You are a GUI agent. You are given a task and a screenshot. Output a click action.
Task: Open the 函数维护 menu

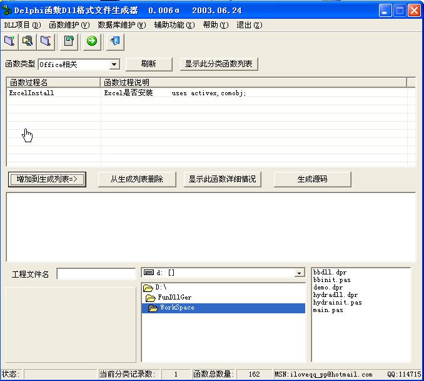point(69,25)
